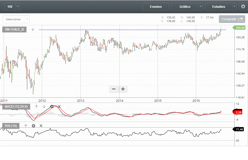248x160 pixels.
Task: Click the MACD (12,26,9) label
Action: pyautogui.click(x=16, y=107)
